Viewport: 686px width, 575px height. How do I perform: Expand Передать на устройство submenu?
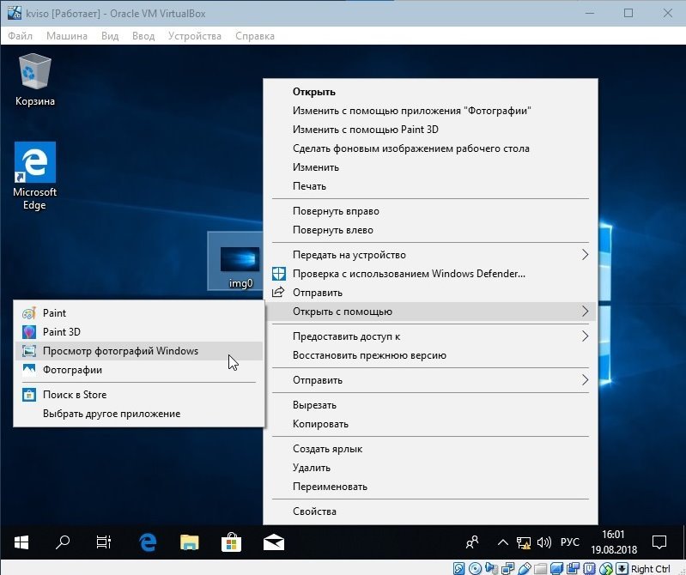tap(430, 255)
